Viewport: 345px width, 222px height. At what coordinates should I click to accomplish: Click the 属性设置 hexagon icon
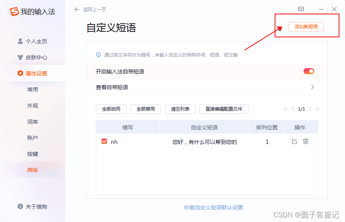coord(20,73)
